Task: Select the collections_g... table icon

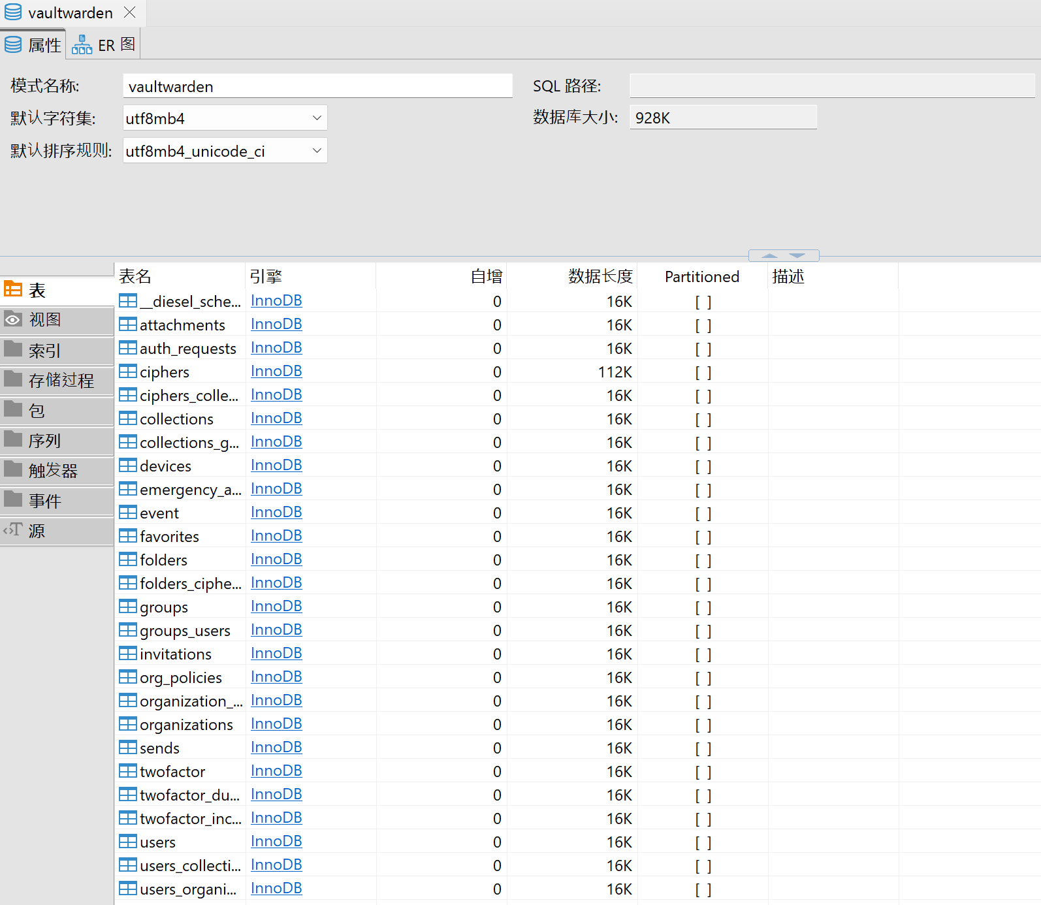Action: (128, 442)
